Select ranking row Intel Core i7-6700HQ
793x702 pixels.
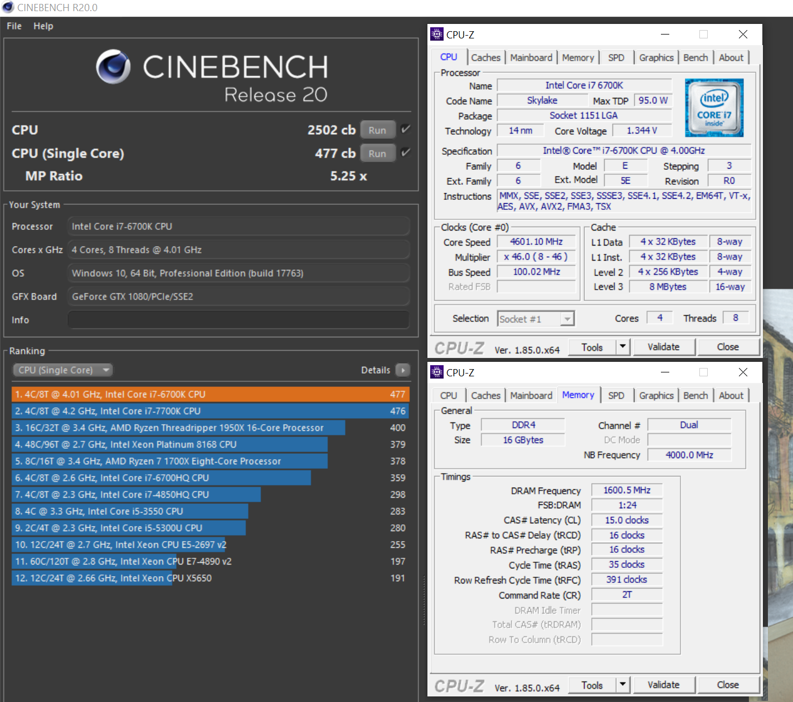click(211, 478)
